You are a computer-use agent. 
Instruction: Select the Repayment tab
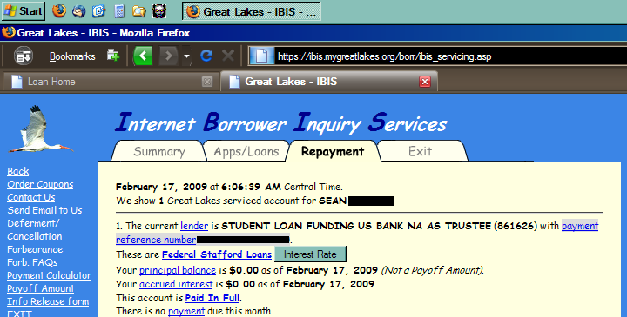coord(333,151)
